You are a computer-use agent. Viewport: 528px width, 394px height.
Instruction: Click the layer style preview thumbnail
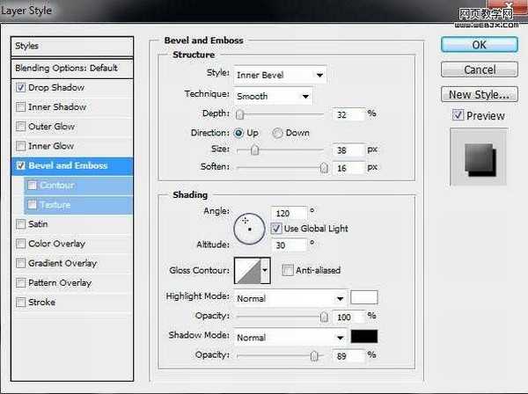pos(478,157)
